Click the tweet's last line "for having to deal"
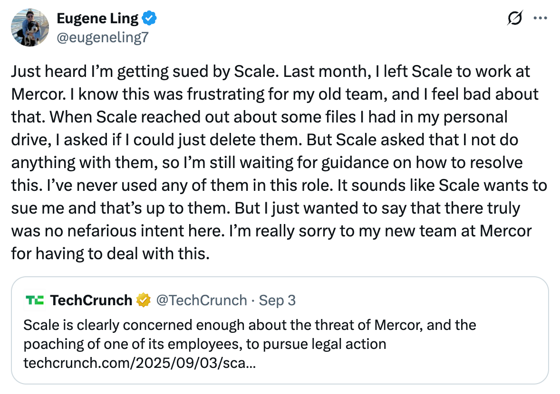 (110, 254)
